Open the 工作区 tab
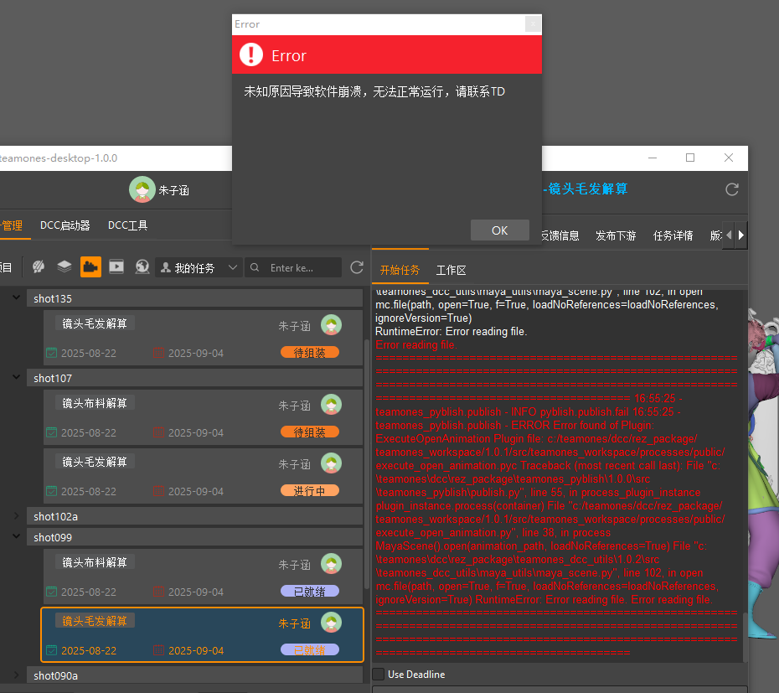Screen dimensions: 779x693 [451, 270]
